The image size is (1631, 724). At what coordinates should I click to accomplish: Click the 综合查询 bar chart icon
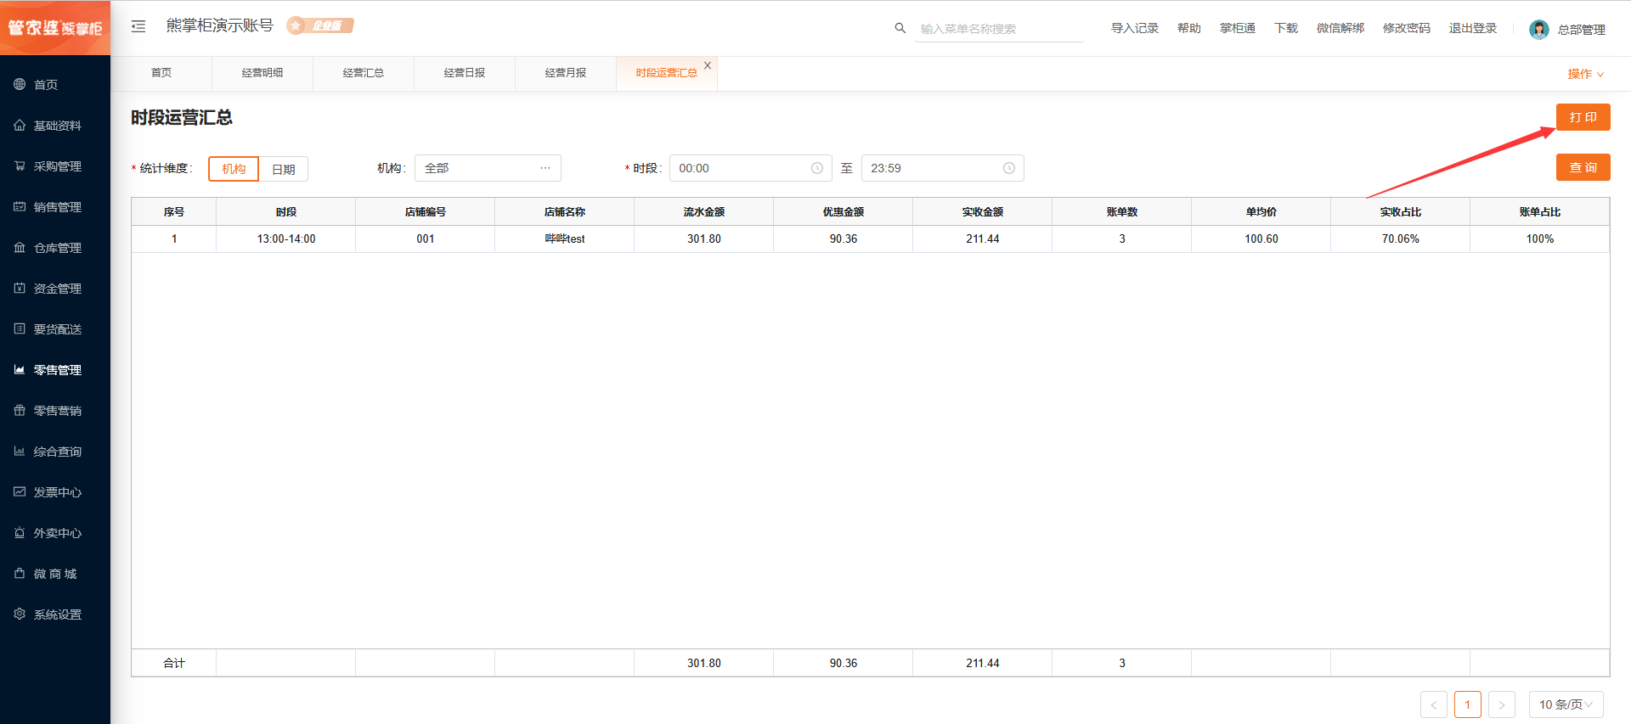(x=20, y=451)
